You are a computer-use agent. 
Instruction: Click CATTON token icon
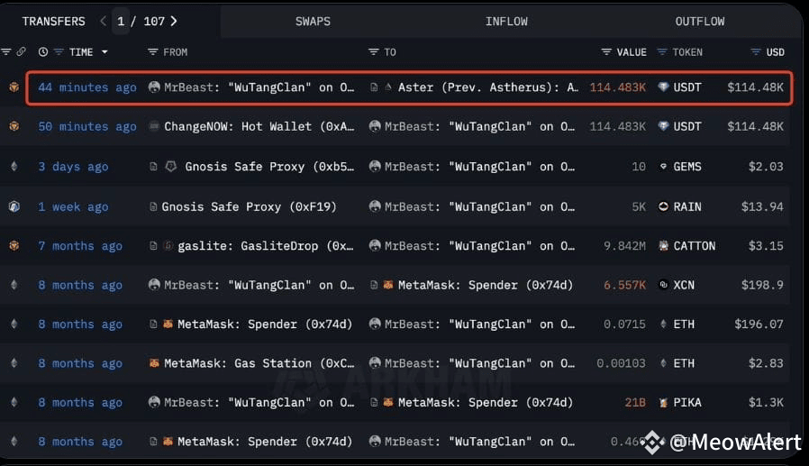663,246
